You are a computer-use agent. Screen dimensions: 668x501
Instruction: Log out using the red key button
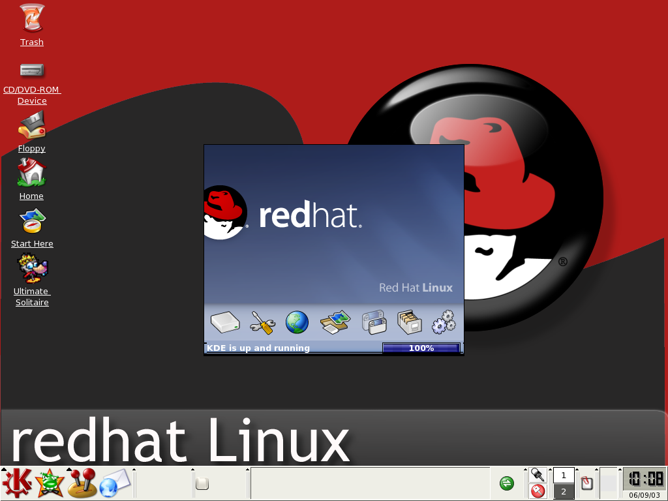(x=538, y=491)
